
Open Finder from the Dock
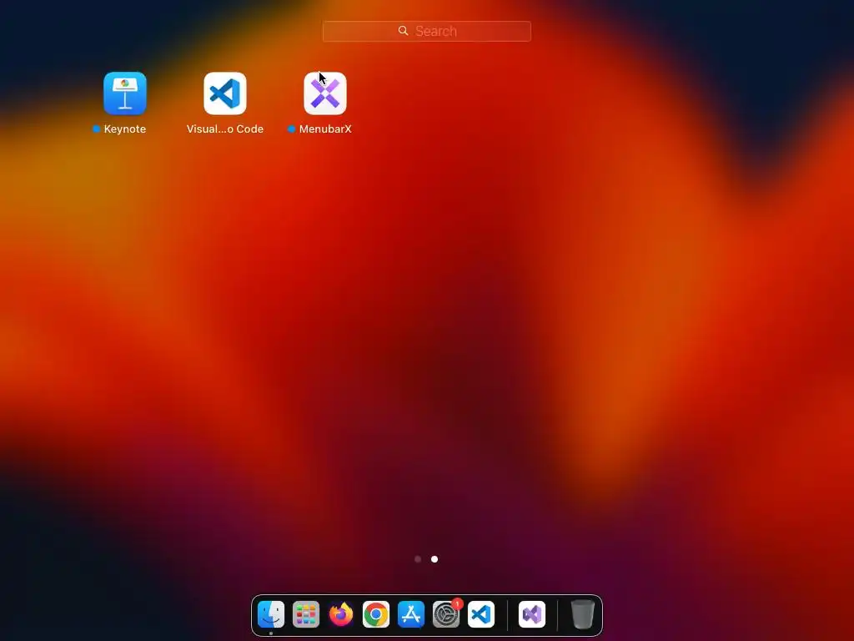point(271,614)
